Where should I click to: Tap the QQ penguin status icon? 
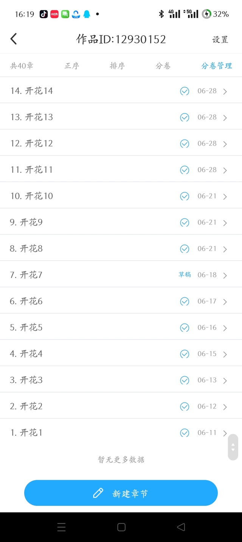(87, 14)
